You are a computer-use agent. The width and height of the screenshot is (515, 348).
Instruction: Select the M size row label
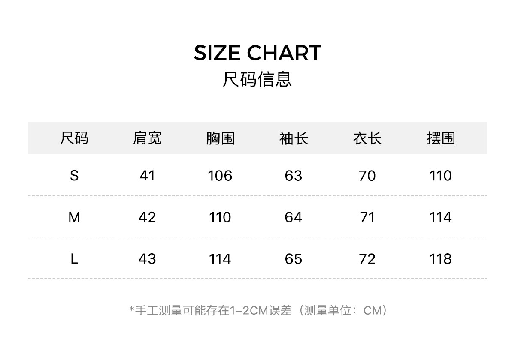click(x=74, y=217)
